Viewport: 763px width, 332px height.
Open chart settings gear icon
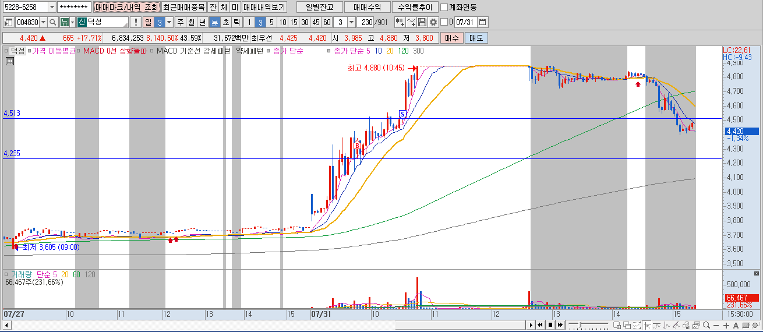click(433, 22)
